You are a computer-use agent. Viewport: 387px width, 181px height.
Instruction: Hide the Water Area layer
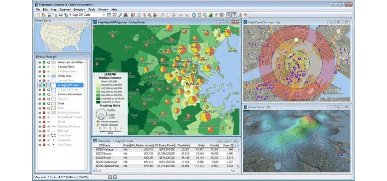click(x=44, y=76)
